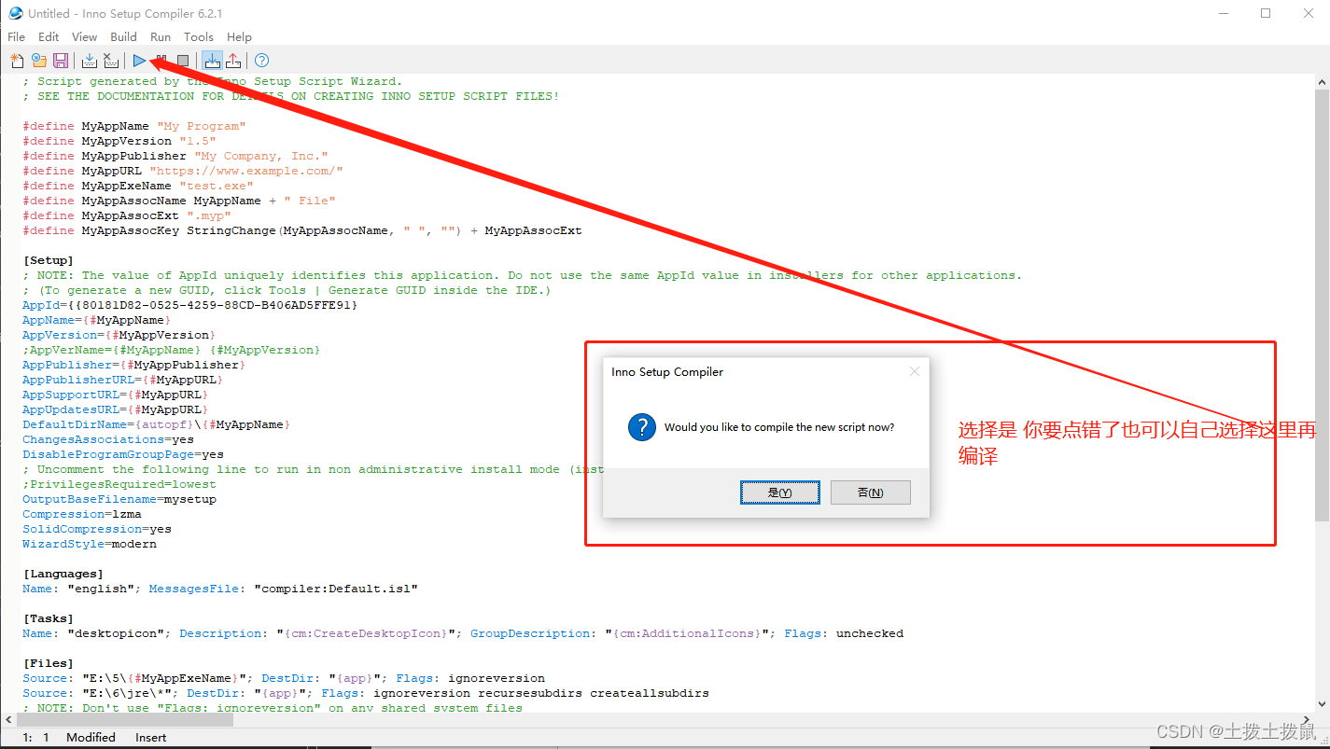Create a new script with New icon
This screenshot has width=1330, height=749.
coord(17,61)
